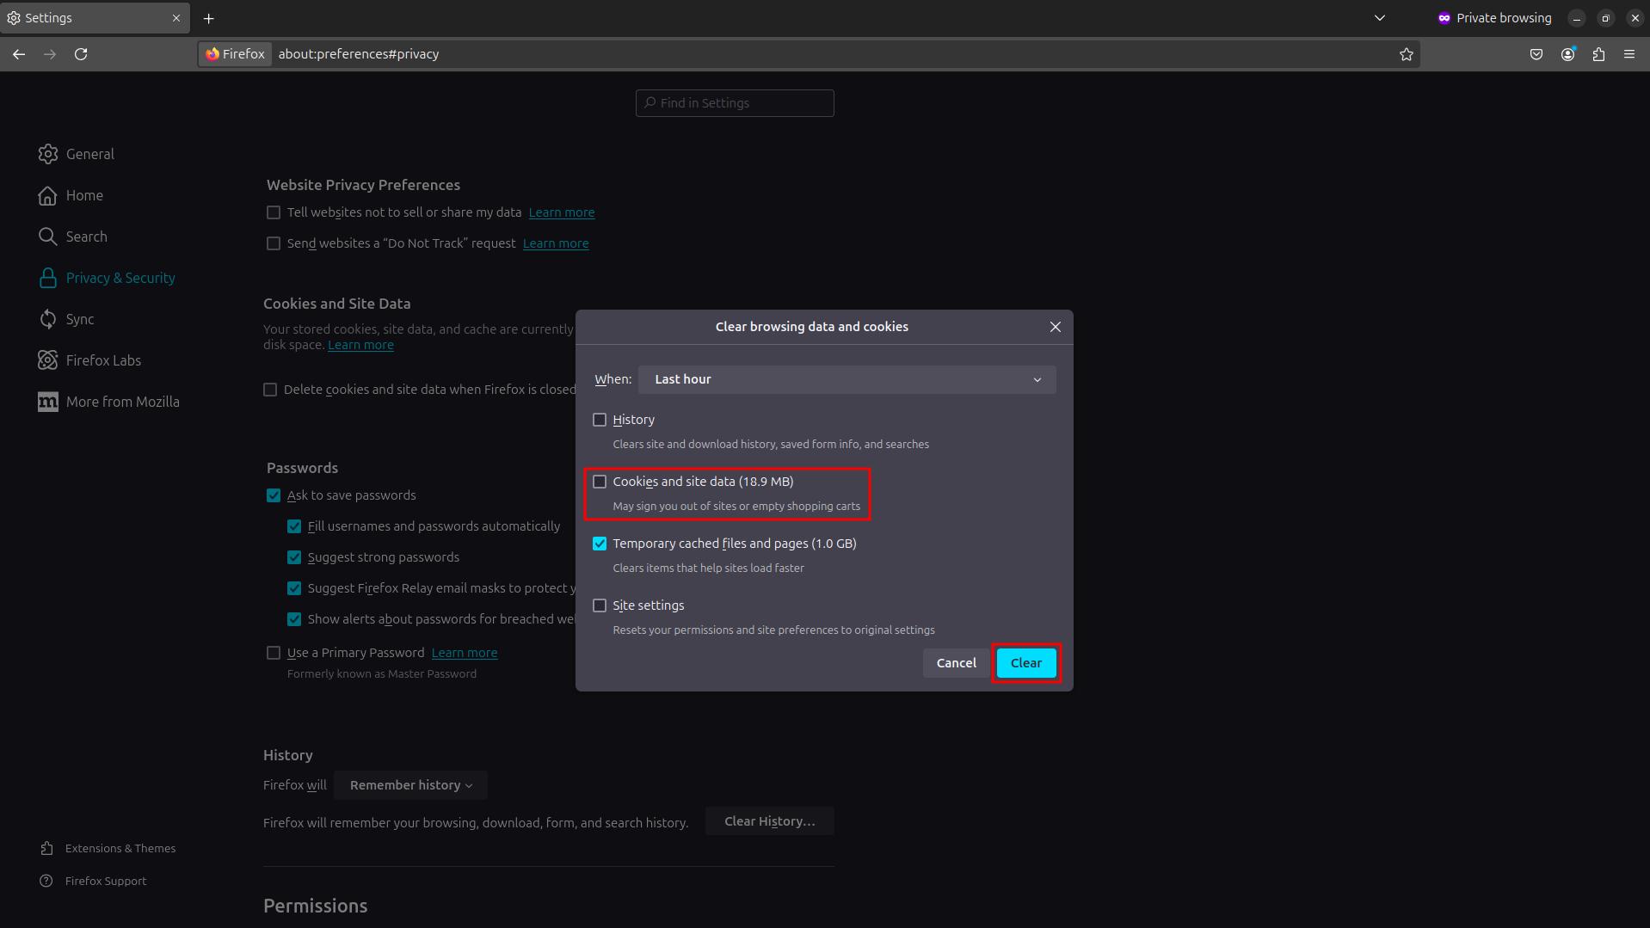Click the Clear button in dialog
Image resolution: width=1650 pixels, height=928 pixels.
click(1026, 663)
